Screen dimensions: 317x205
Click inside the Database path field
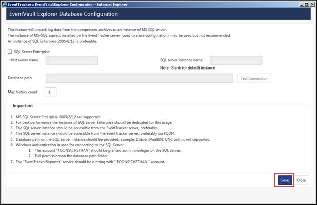coord(140,78)
